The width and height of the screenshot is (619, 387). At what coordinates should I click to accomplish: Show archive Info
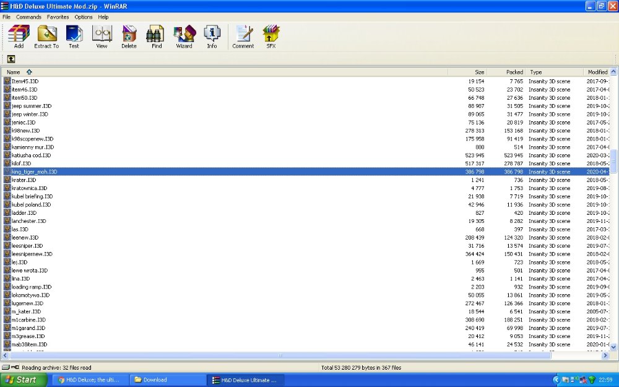tap(212, 37)
